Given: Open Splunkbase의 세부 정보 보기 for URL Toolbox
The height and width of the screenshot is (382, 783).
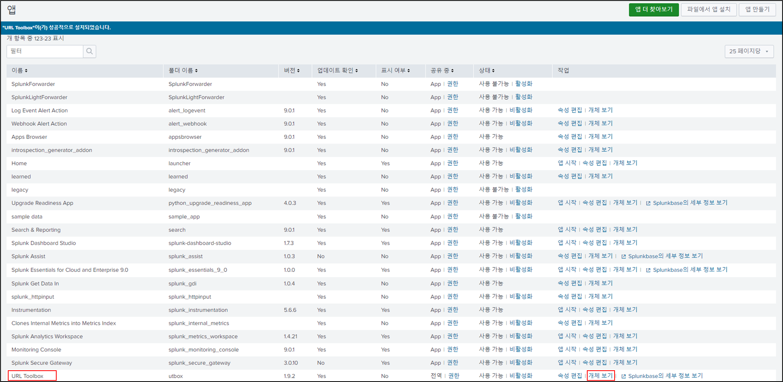Looking at the screenshot, I should point(665,376).
